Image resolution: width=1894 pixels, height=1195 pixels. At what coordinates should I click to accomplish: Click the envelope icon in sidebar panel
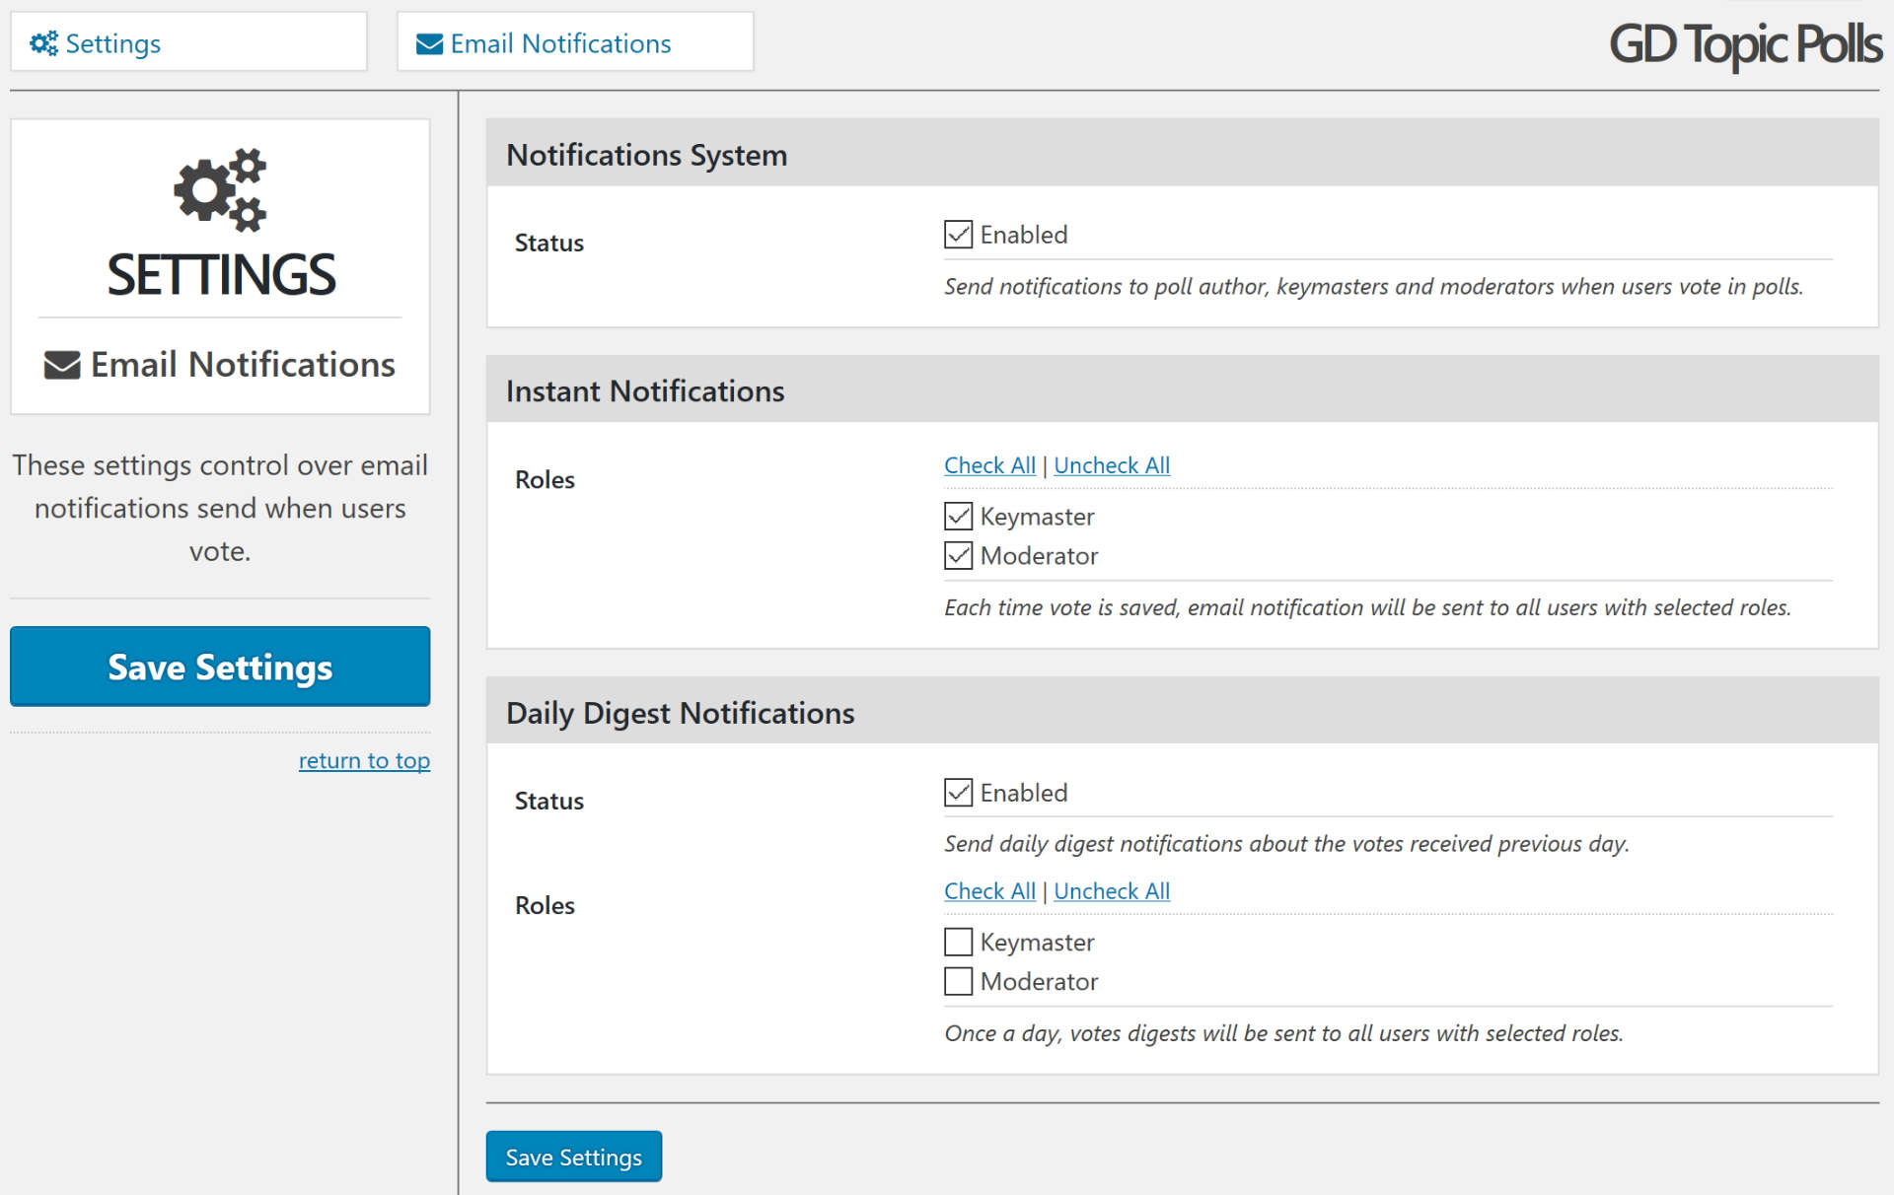(62, 365)
